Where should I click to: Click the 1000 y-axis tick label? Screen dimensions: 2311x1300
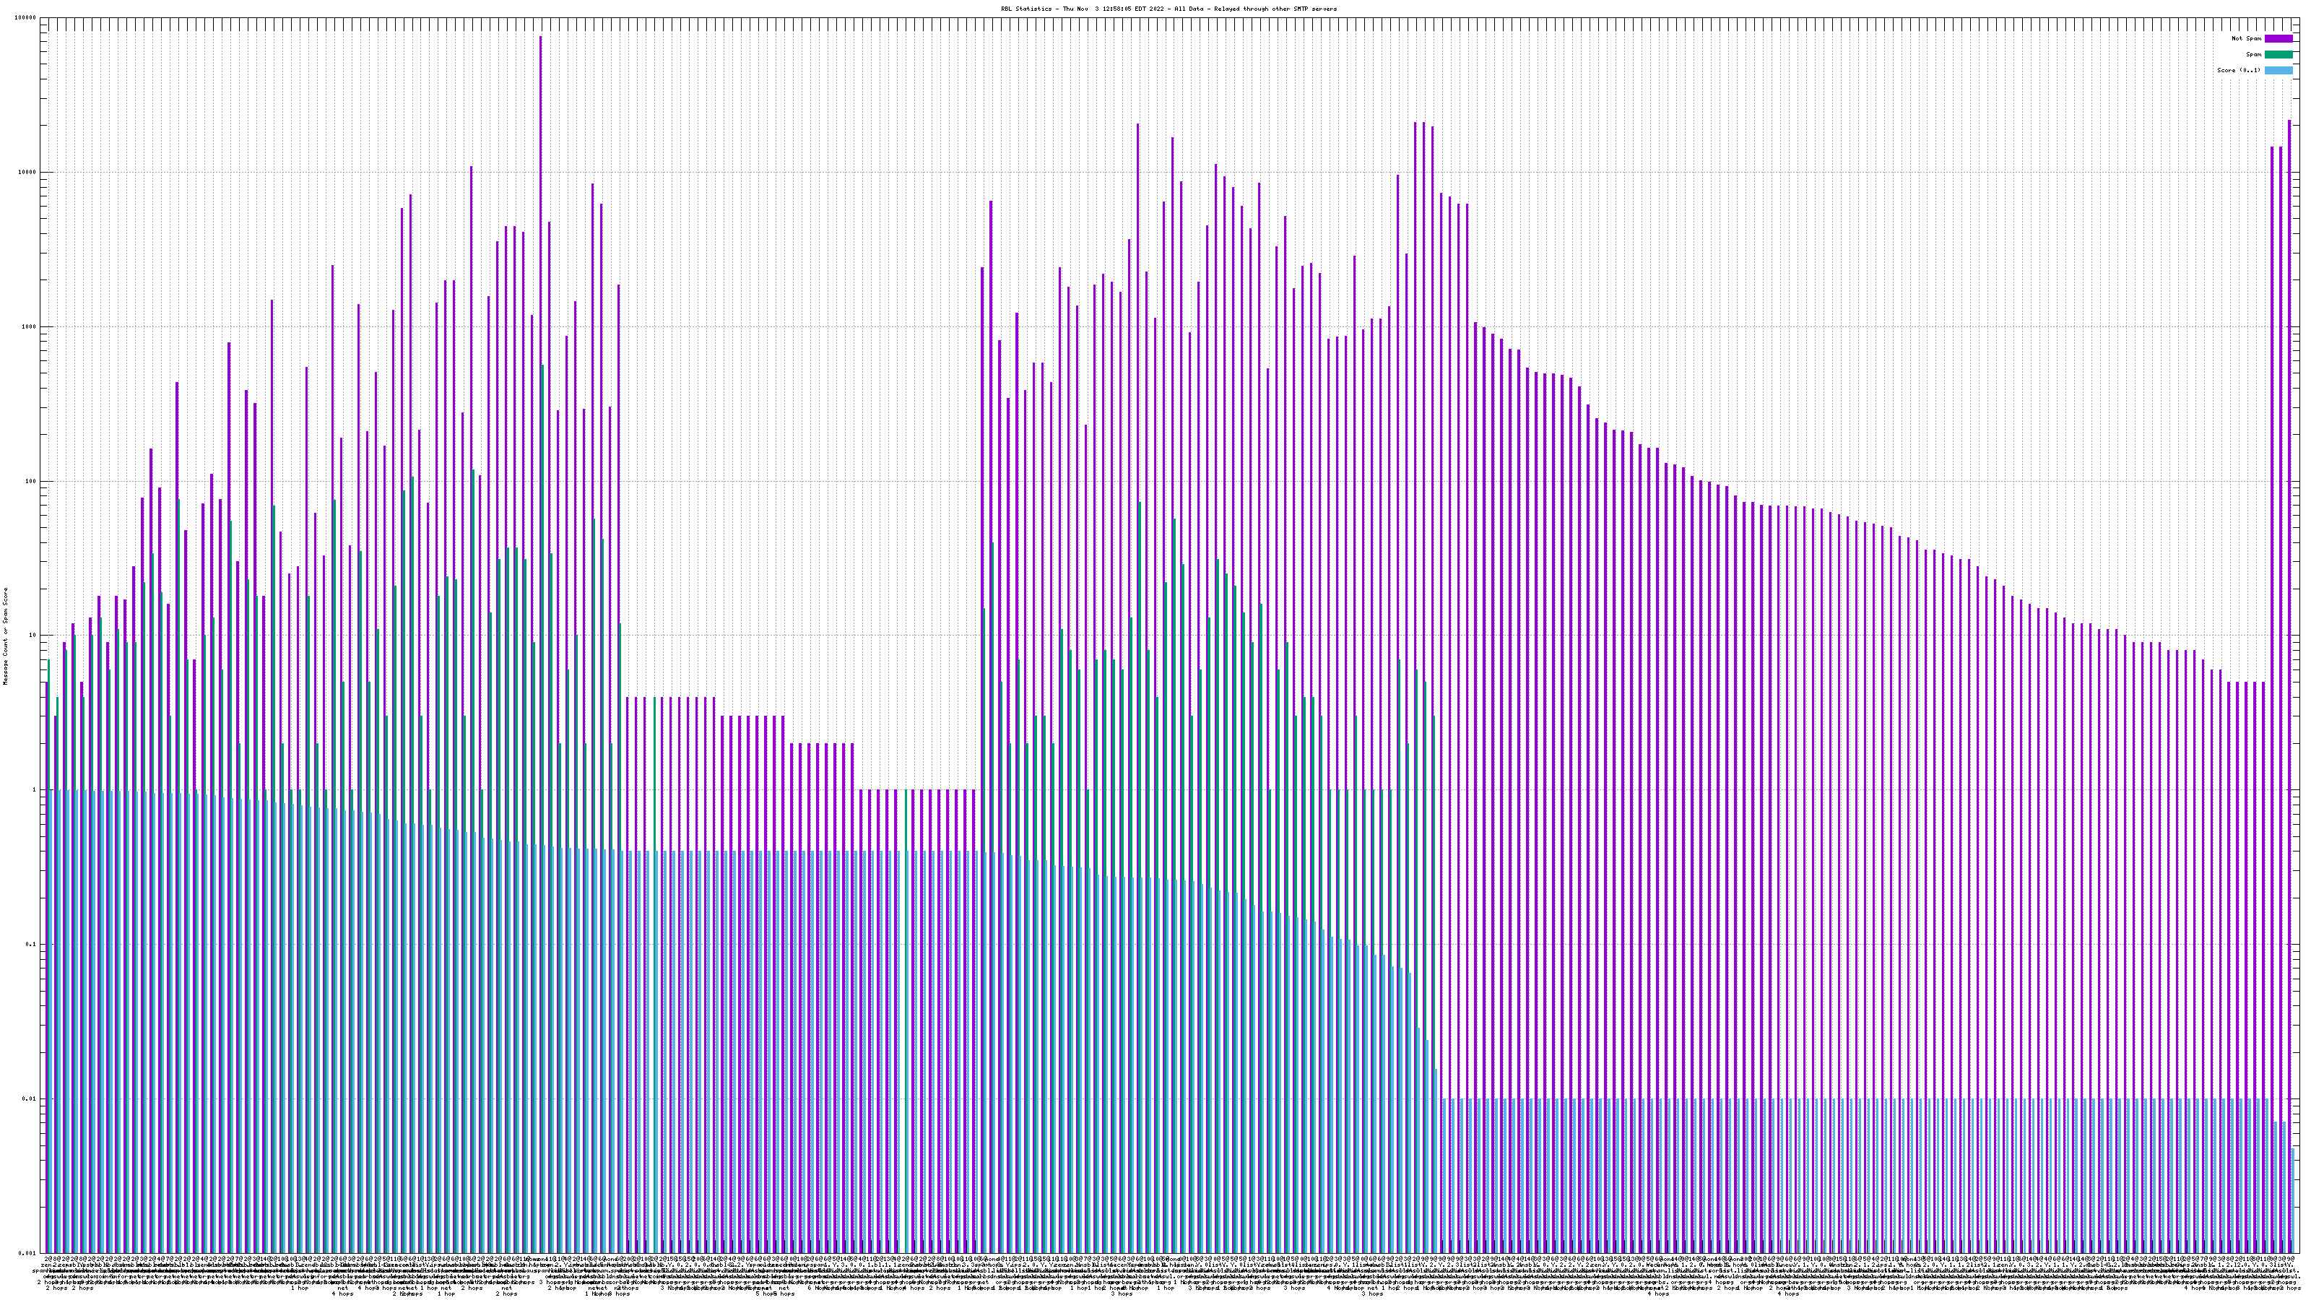30,326
